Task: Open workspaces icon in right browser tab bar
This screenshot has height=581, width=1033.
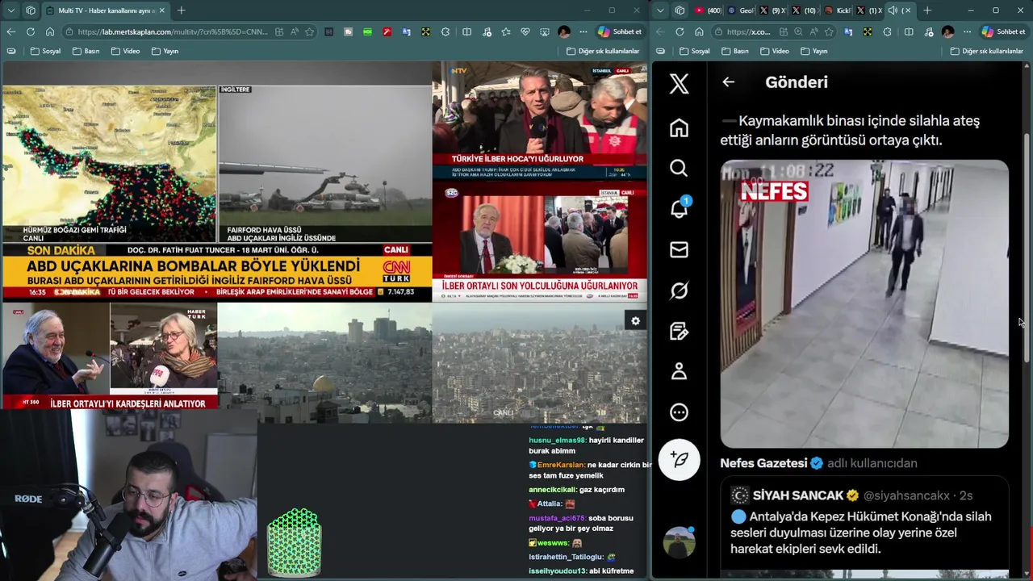Action: point(680,10)
